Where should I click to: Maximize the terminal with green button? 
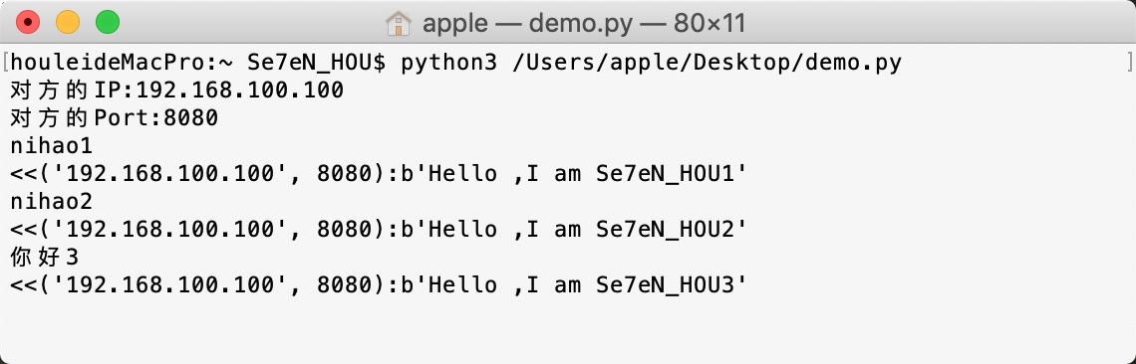108,23
